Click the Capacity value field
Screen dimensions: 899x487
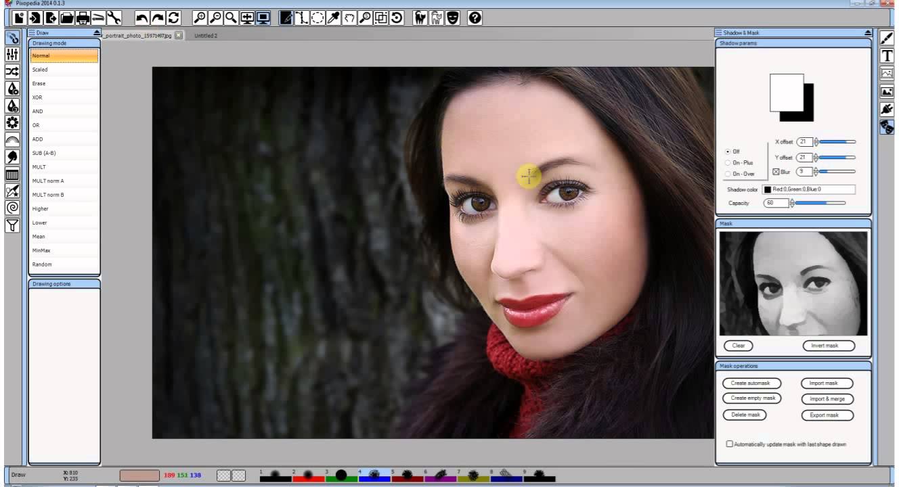[776, 203]
